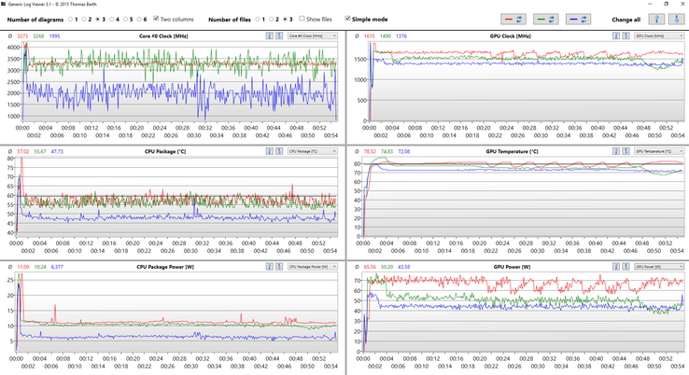Image resolution: width=689 pixels, height=375 pixels.
Task: Uncheck the Two columns checkbox
Action: (x=156, y=19)
